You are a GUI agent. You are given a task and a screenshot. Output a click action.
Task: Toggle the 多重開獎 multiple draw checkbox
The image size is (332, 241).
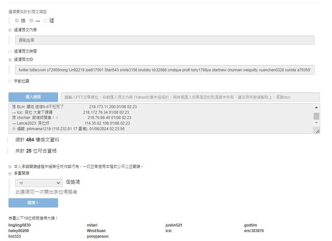[10, 173]
